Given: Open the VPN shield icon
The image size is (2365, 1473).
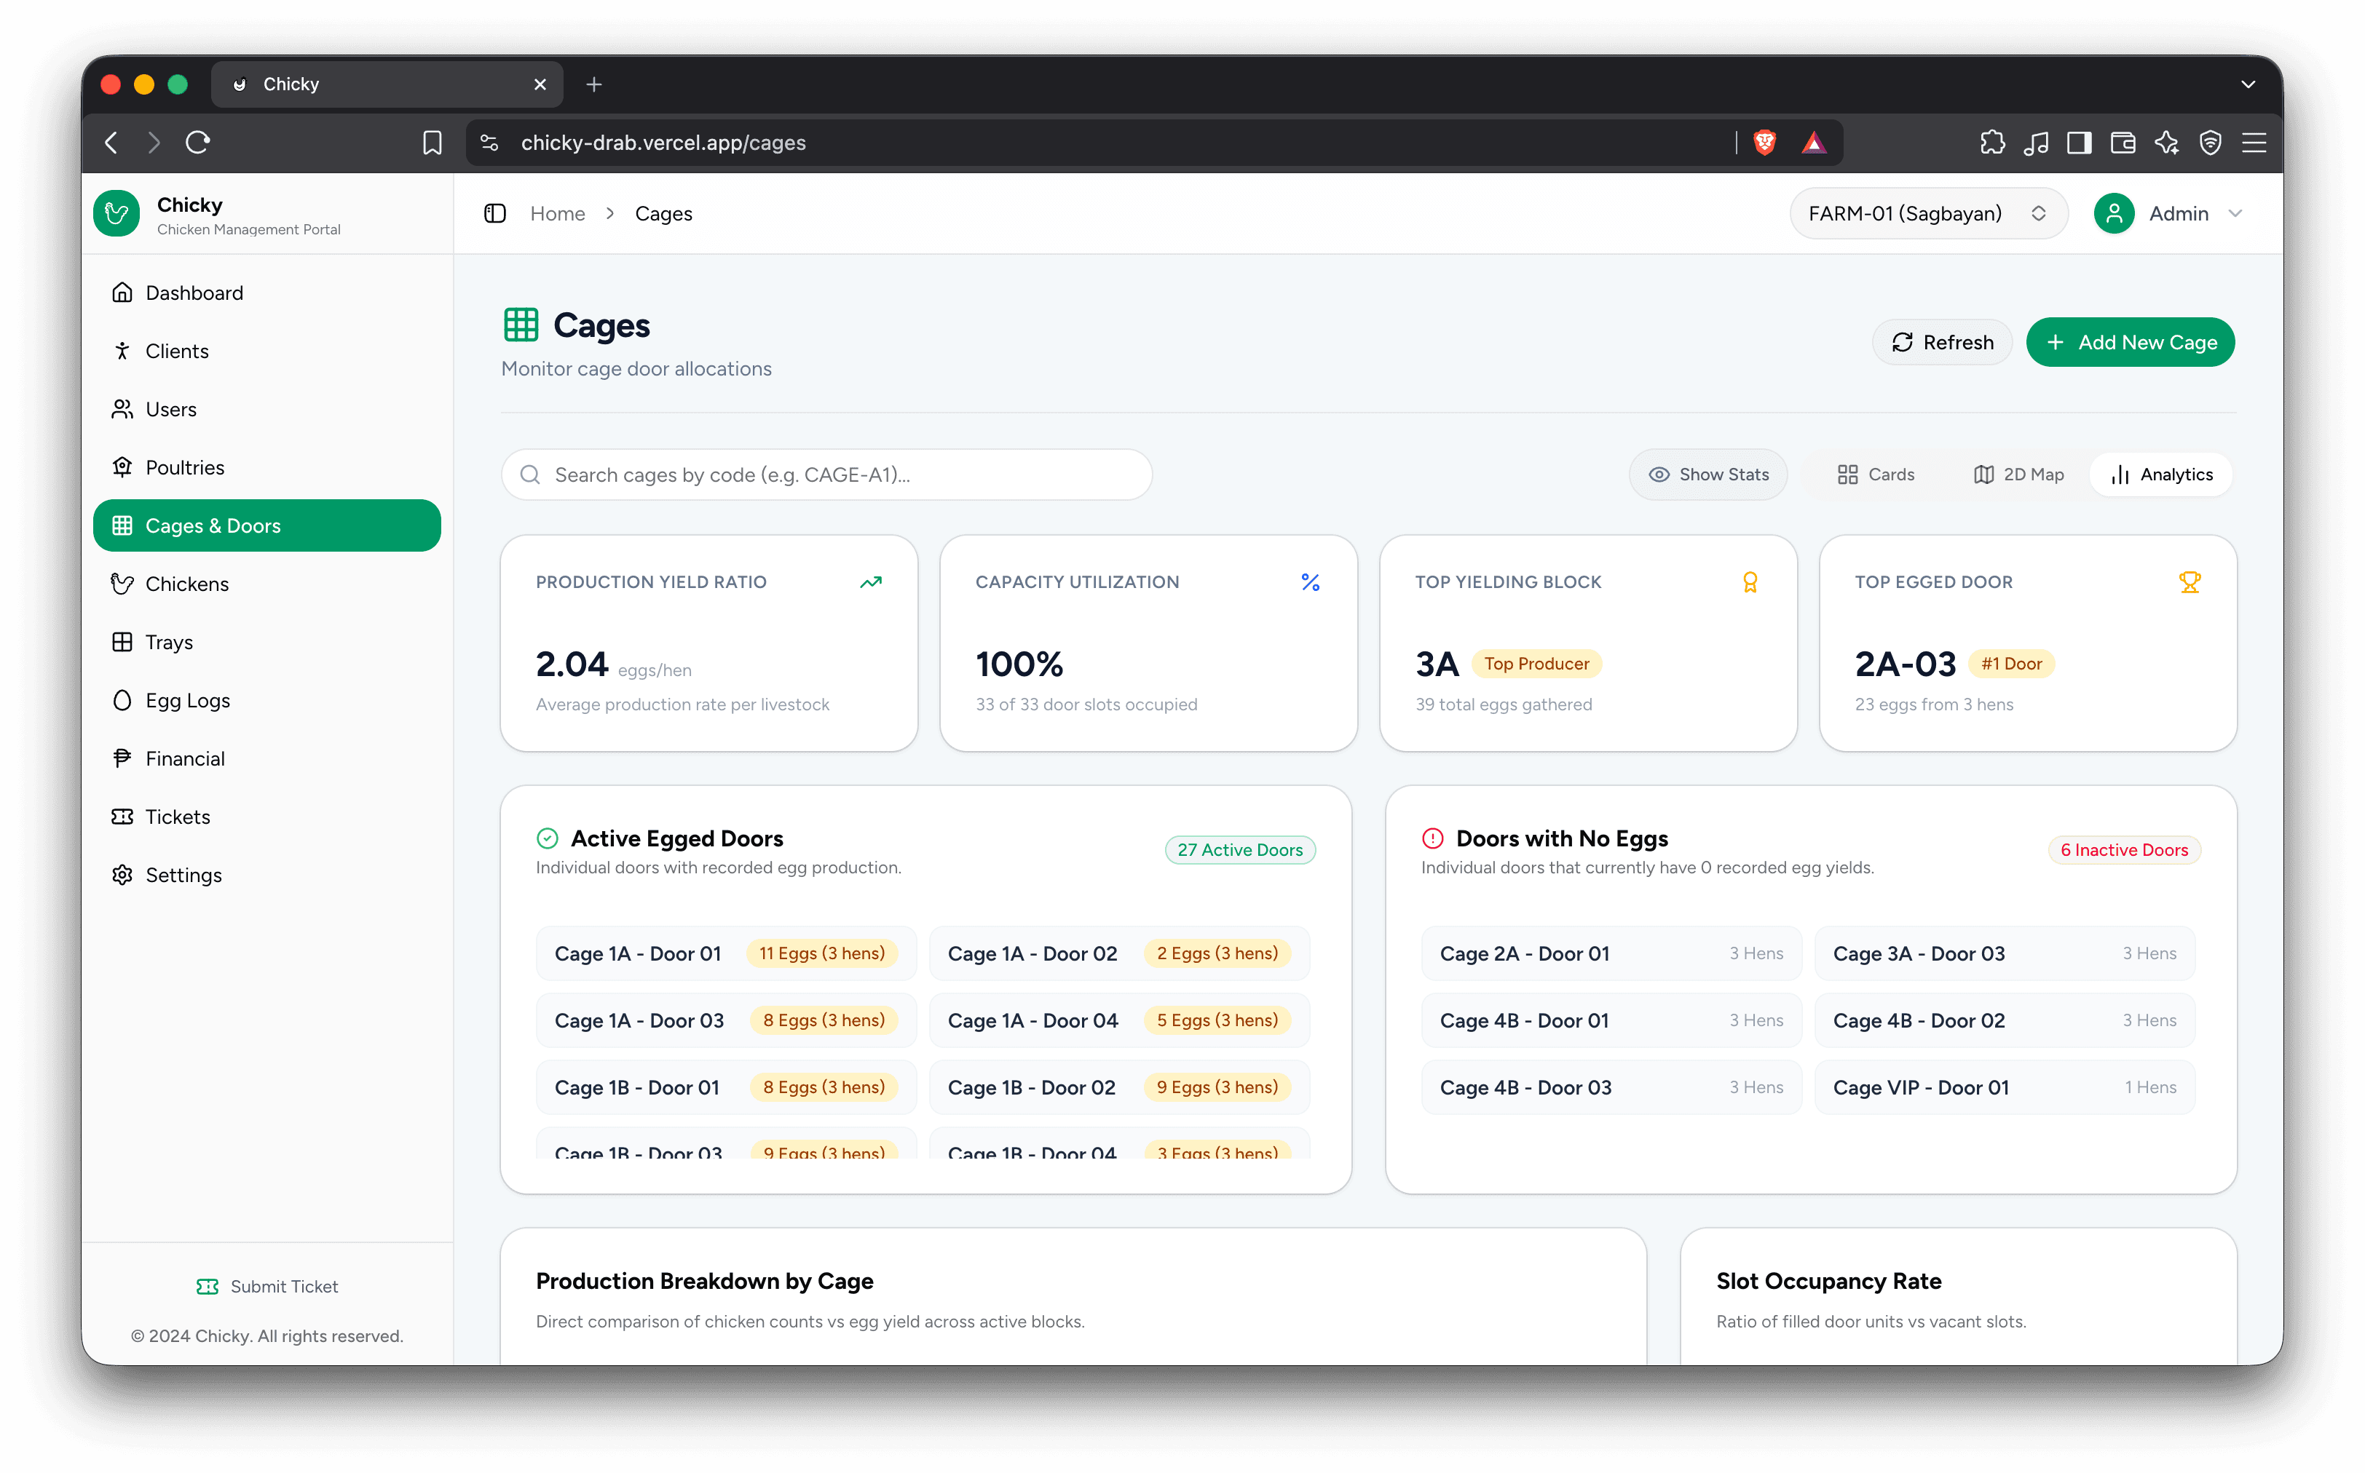Looking at the screenshot, I should click(x=2210, y=142).
